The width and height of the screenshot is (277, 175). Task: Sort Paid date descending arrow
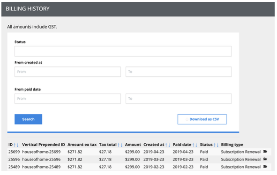tap(196, 145)
